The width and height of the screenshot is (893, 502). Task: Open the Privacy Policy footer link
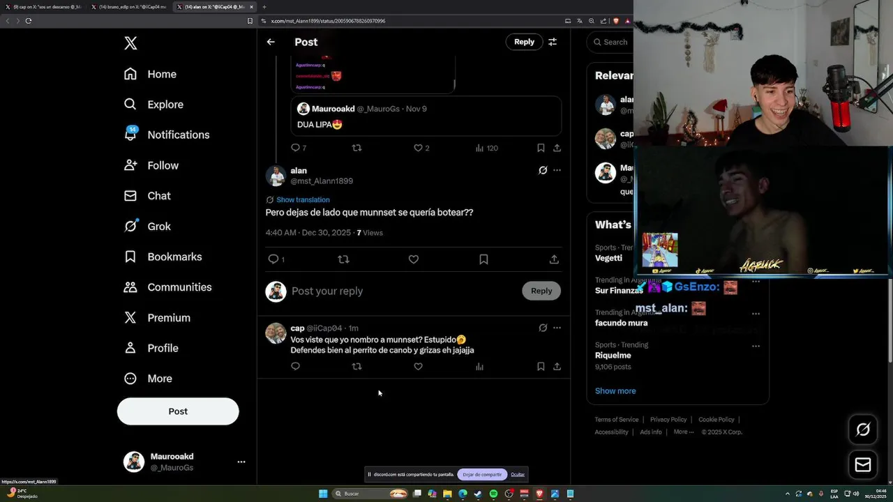coord(668,420)
